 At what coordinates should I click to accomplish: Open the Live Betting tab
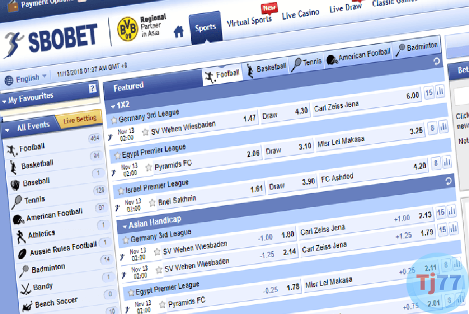click(80, 120)
